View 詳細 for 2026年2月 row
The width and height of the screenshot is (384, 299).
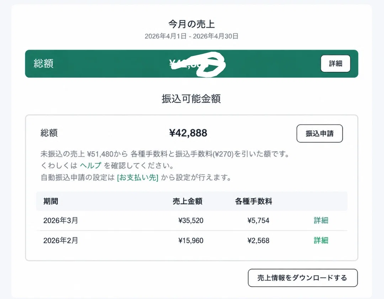click(321, 240)
